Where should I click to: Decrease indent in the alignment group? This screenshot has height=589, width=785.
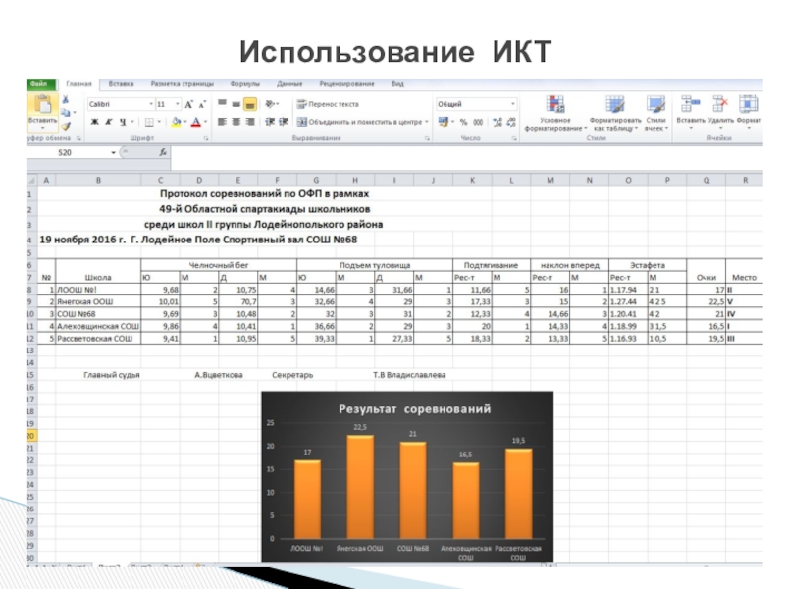270,122
